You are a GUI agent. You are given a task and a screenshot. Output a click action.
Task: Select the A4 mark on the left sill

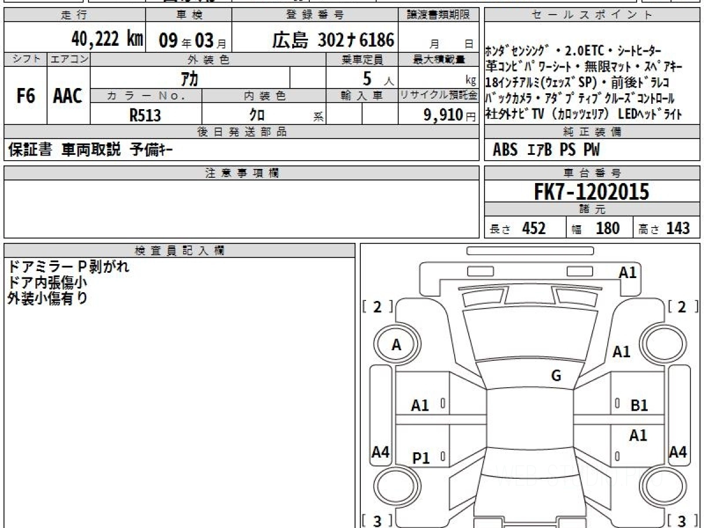click(381, 452)
